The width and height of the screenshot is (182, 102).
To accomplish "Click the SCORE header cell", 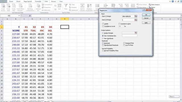I will click(x=16, y=31).
